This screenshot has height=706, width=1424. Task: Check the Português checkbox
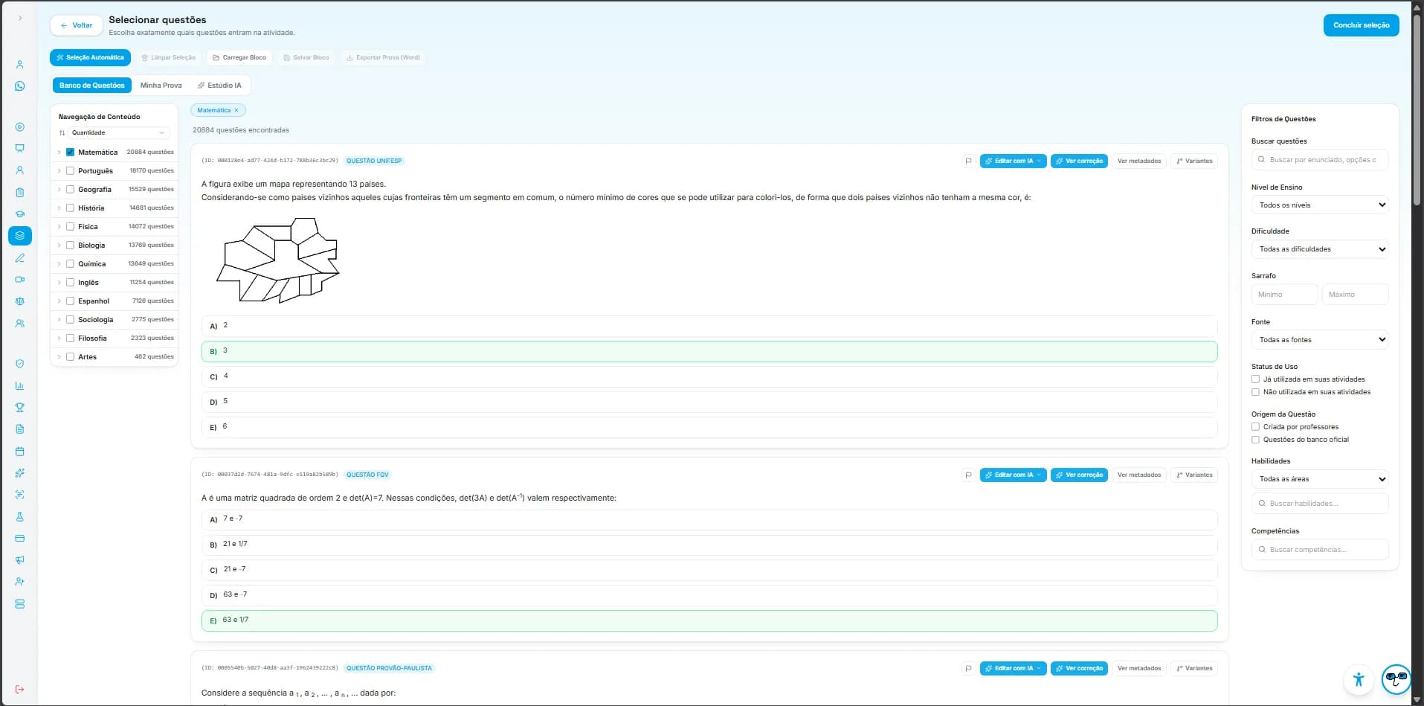(70, 170)
